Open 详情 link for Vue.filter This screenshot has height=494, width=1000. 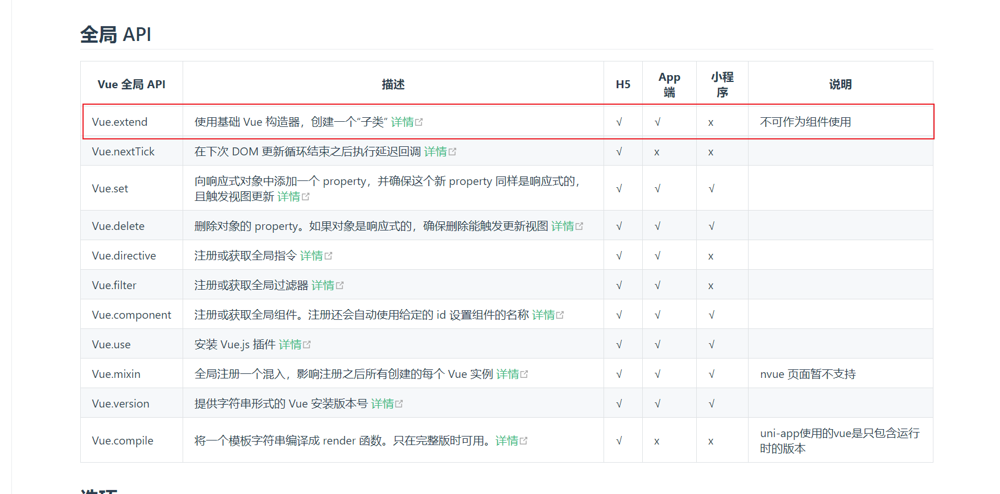(323, 285)
